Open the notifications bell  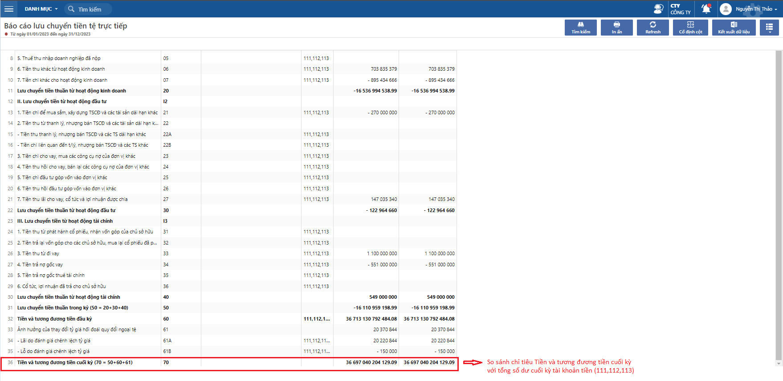click(x=706, y=9)
